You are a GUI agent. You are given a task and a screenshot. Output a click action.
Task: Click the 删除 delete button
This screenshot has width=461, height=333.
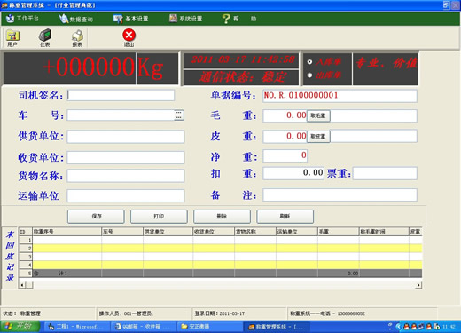coord(222,217)
